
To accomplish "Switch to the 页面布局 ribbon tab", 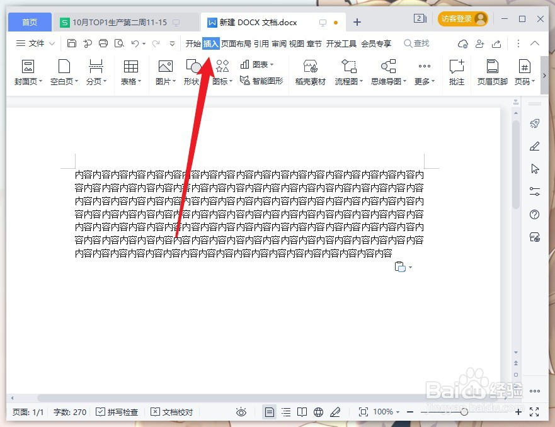I will [235, 43].
